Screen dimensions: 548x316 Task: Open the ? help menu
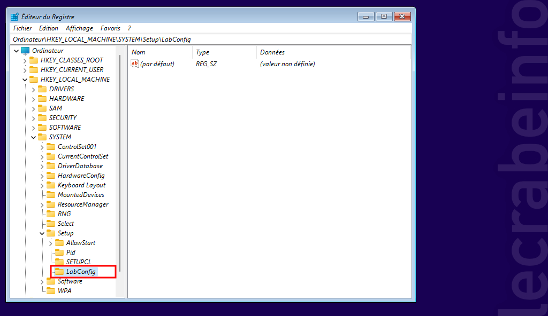click(130, 28)
